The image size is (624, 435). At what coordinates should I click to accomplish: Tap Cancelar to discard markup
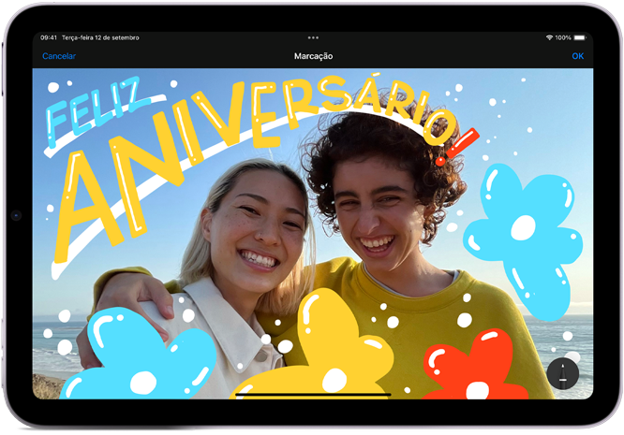(x=59, y=56)
